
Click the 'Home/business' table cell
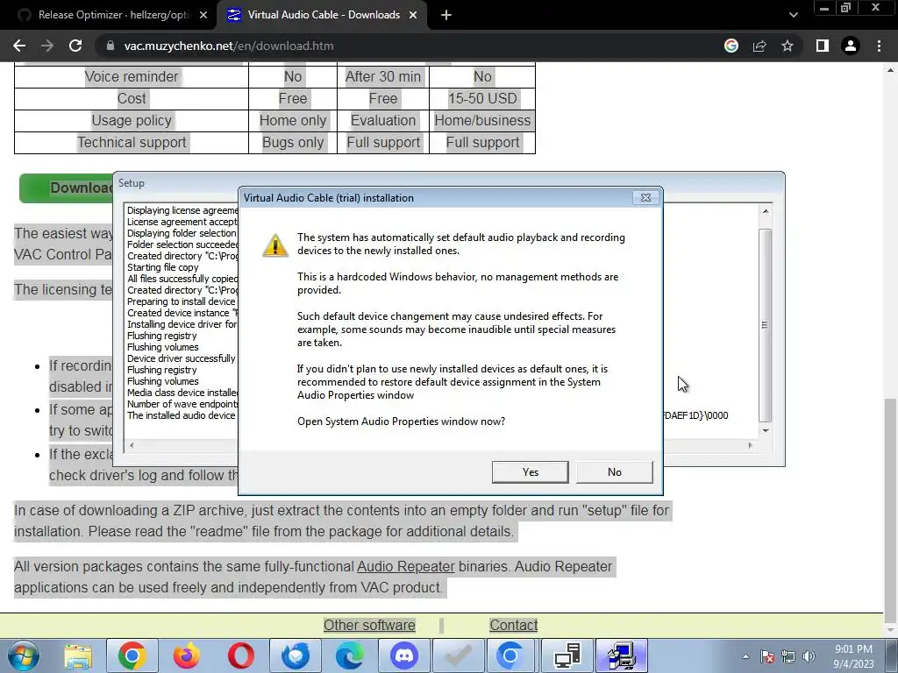482,121
